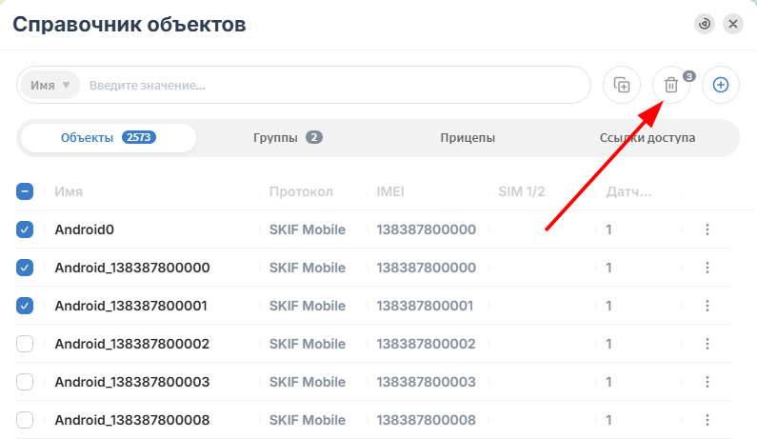Click the restore icon beside close

coord(705,24)
